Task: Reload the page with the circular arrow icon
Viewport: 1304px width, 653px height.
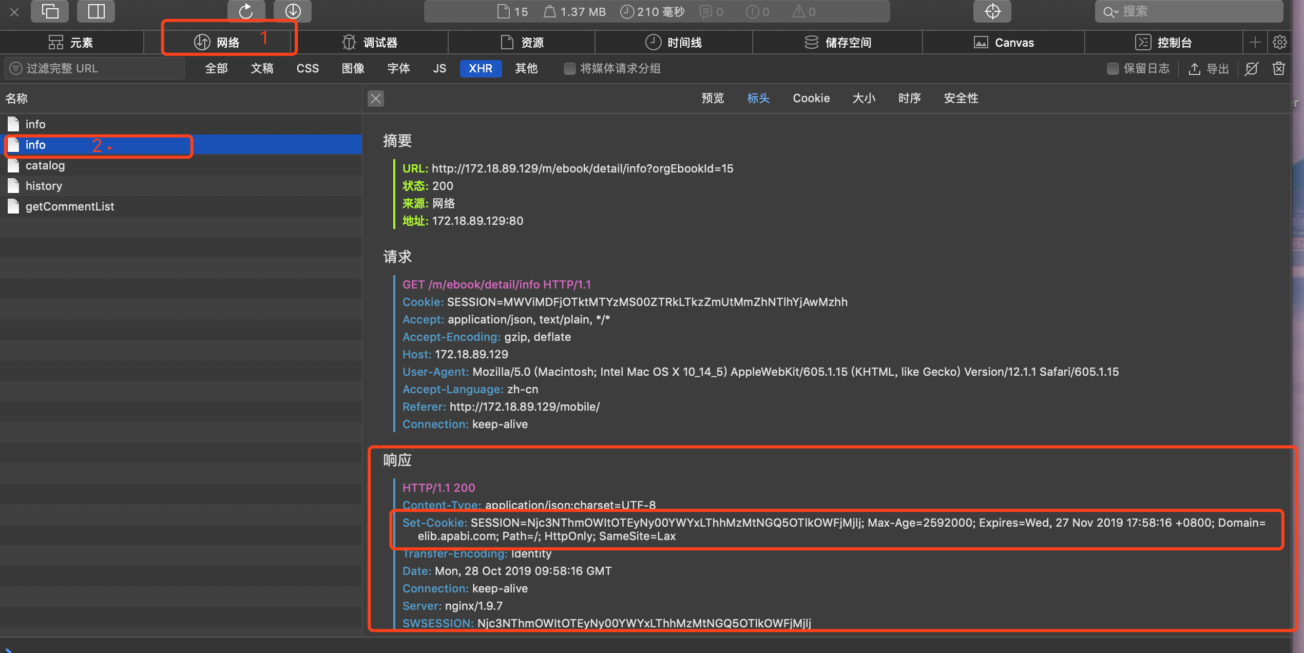Action: coord(246,11)
